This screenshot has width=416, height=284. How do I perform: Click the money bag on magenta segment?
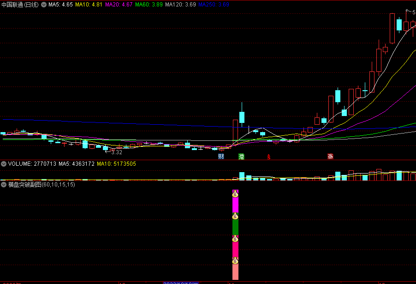click(235, 194)
